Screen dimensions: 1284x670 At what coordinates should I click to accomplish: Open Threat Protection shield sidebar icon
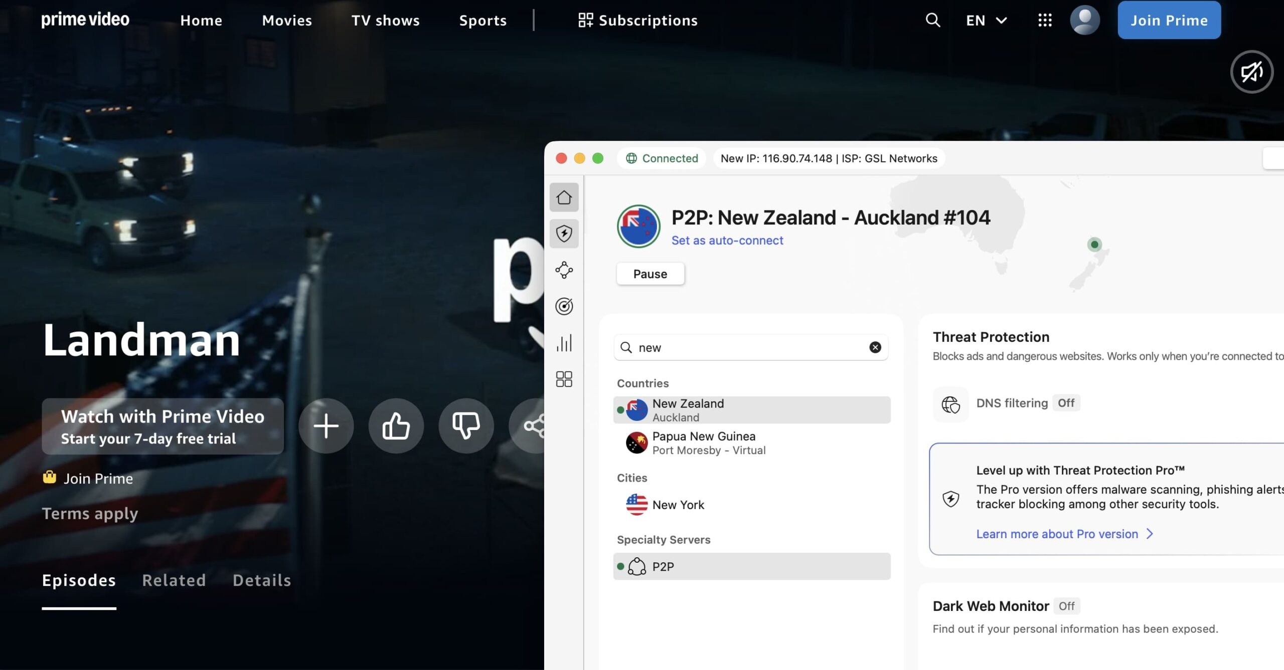pyautogui.click(x=564, y=234)
